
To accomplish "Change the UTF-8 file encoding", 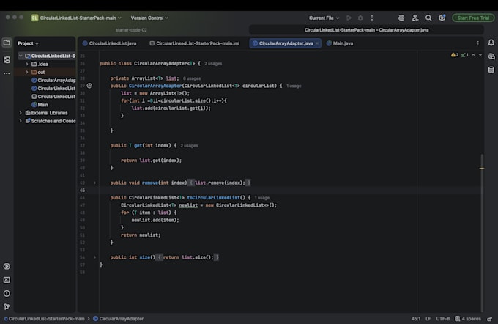I will [443, 319].
